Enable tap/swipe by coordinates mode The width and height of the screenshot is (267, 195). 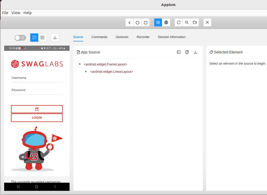(x=42, y=38)
